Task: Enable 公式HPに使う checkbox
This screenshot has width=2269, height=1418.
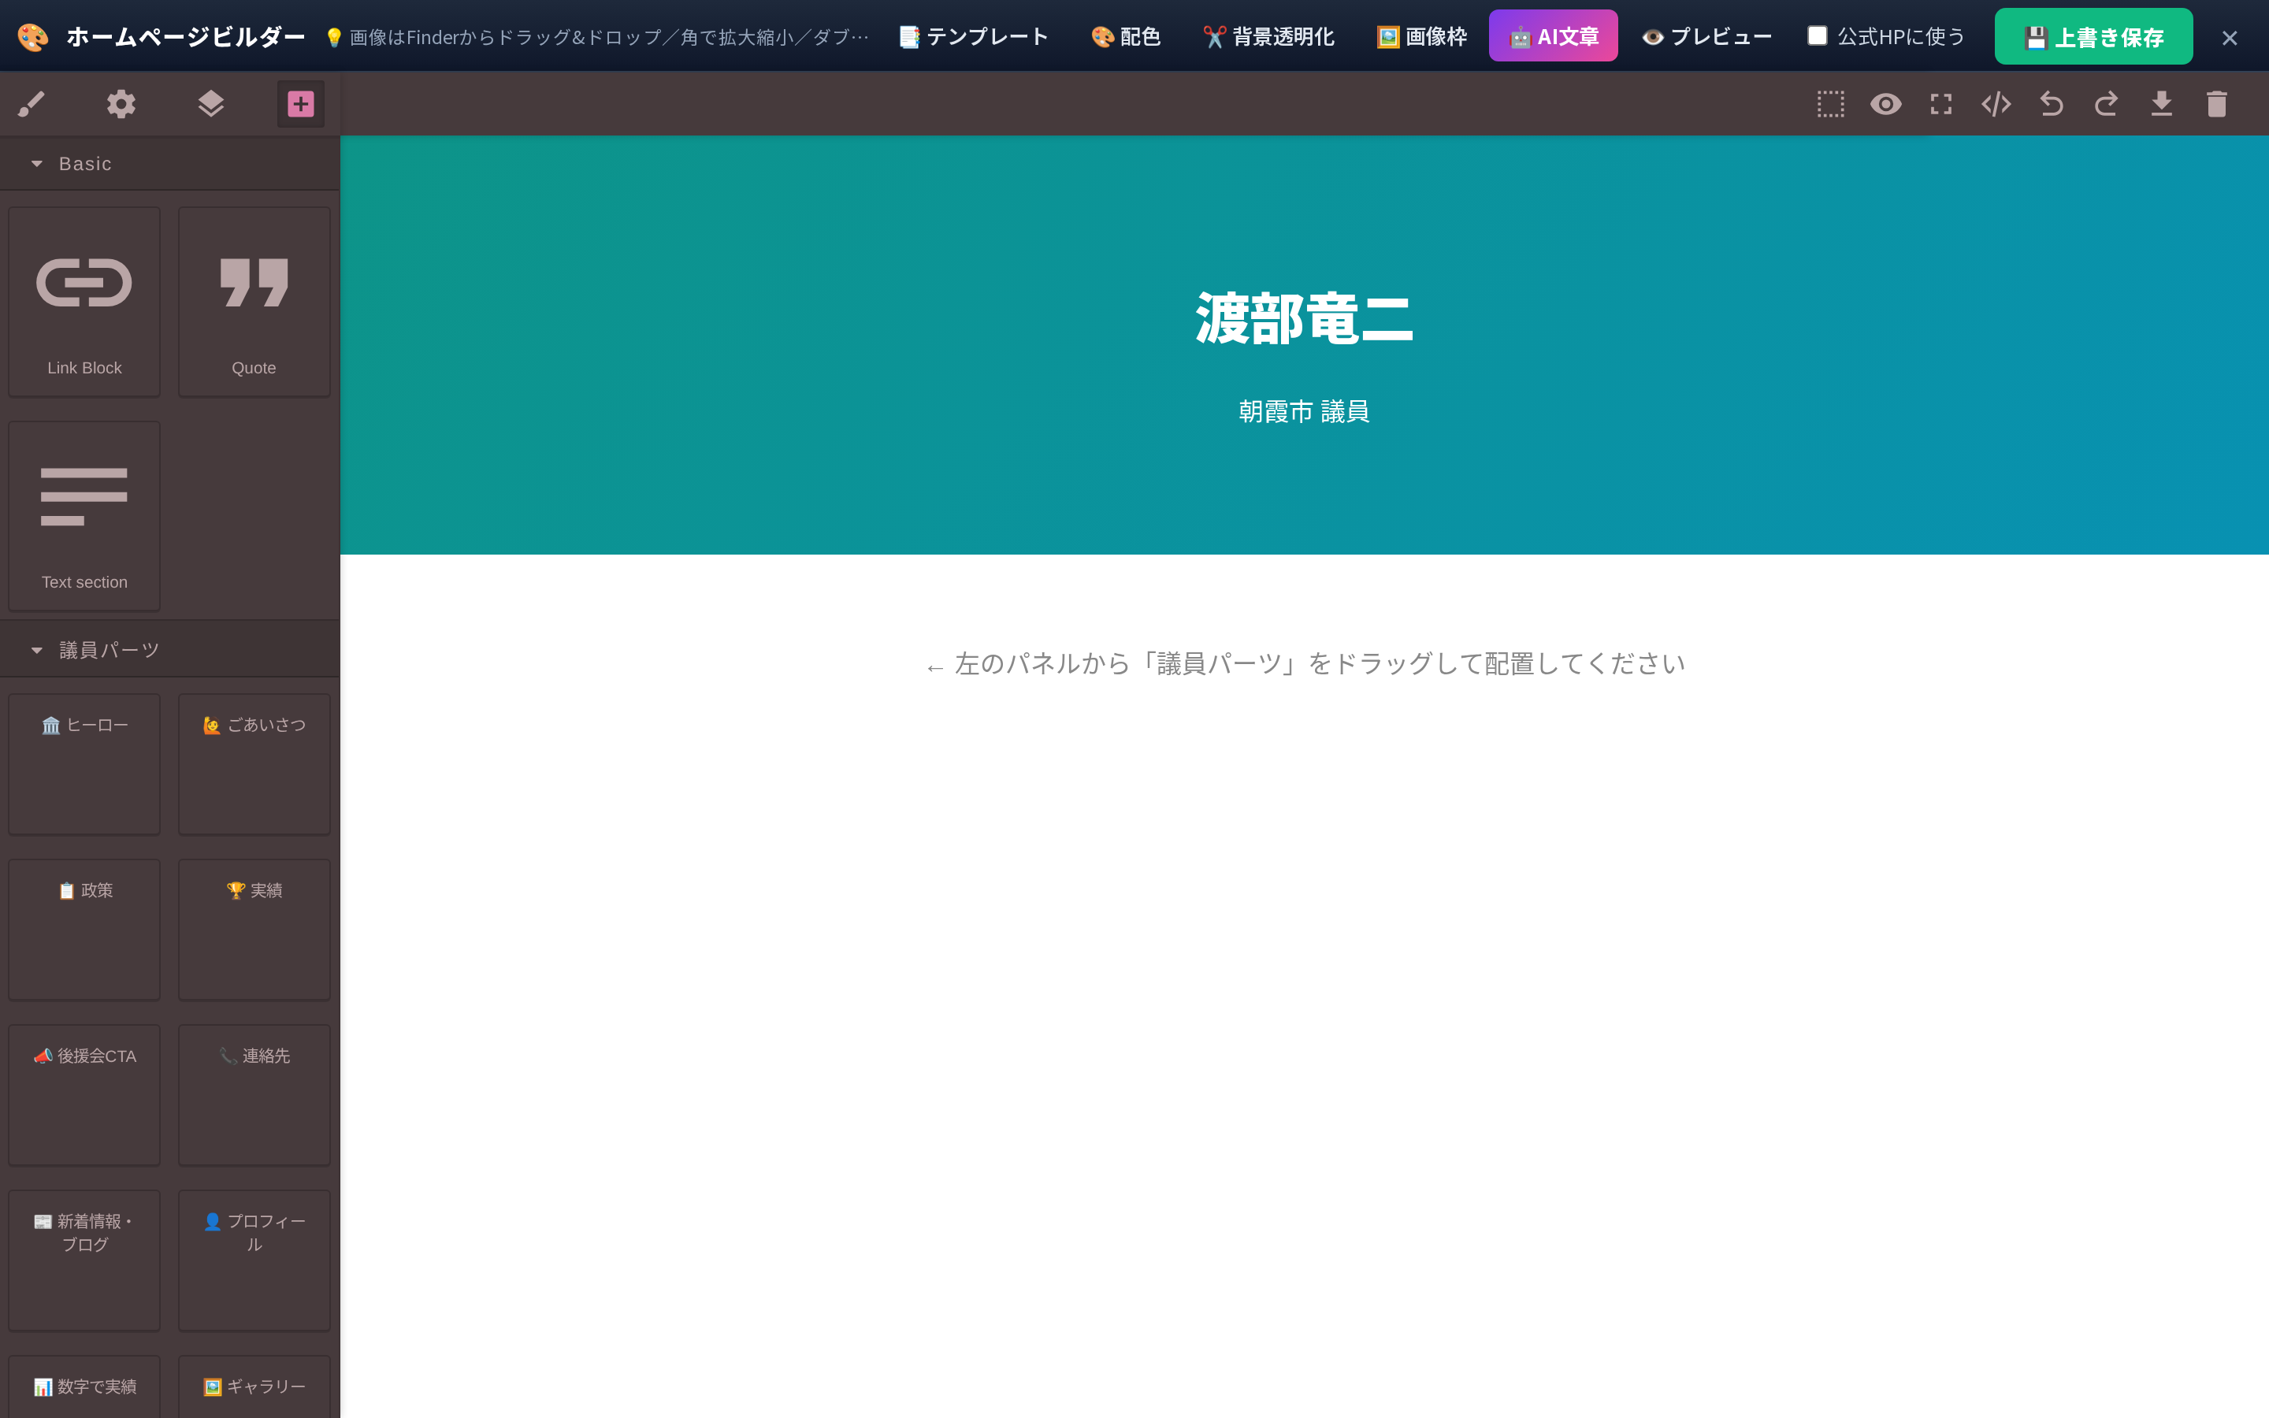Action: [x=1817, y=35]
